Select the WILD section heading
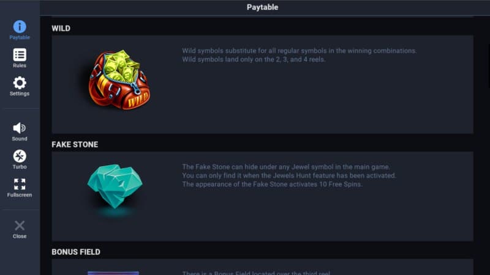Image resolution: width=490 pixels, height=275 pixels. [61, 28]
